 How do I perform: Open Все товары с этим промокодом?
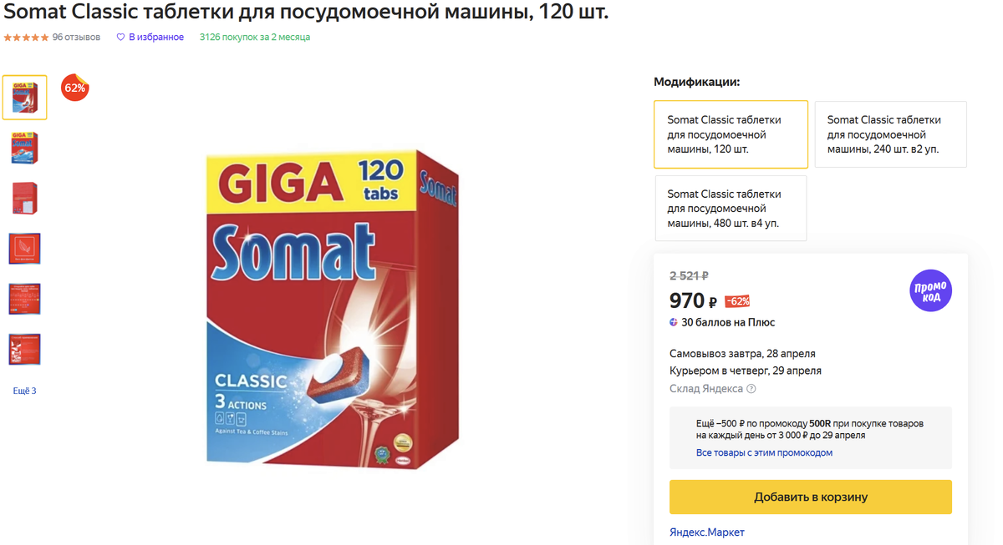pyautogui.click(x=764, y=452)
